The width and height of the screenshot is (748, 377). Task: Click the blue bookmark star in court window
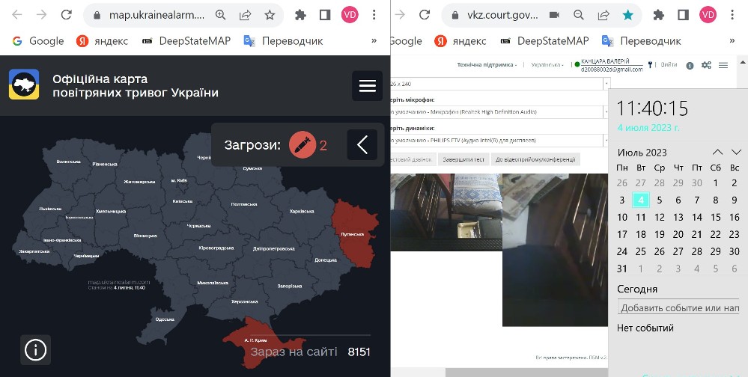click(628, 15)
